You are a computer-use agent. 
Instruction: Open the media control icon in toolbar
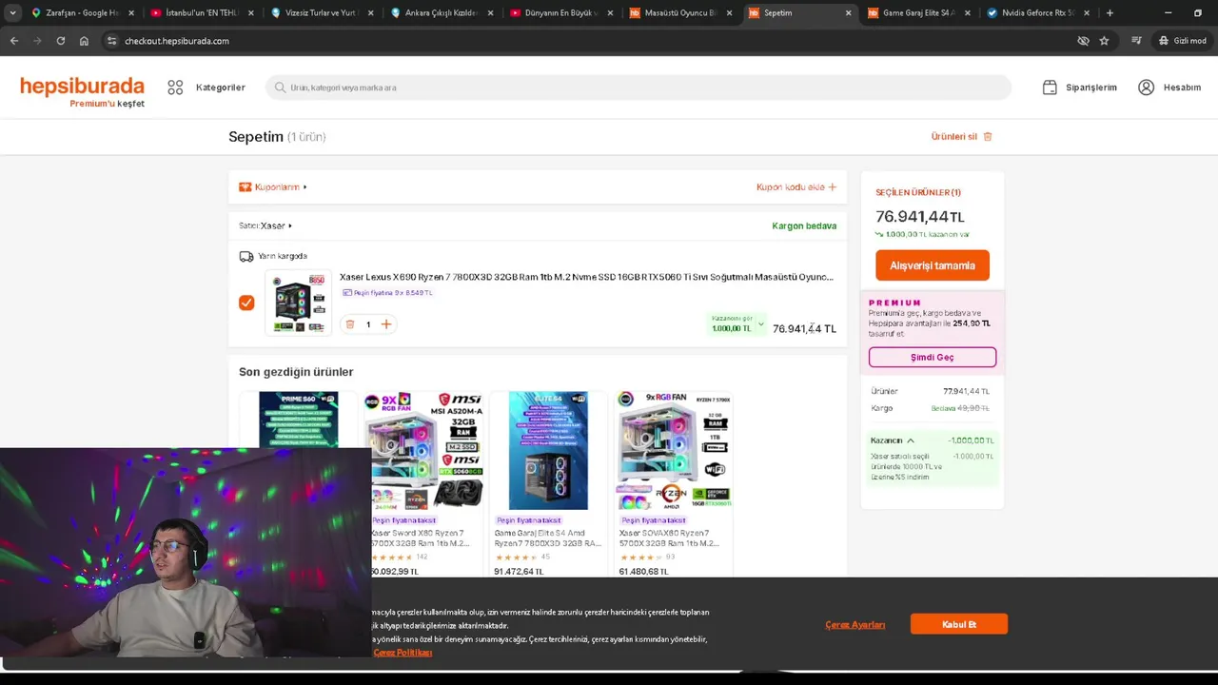pos(1136,41)
